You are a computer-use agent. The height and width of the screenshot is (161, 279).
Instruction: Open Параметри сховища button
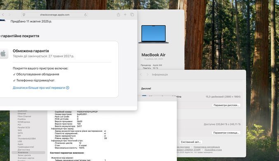226,133
